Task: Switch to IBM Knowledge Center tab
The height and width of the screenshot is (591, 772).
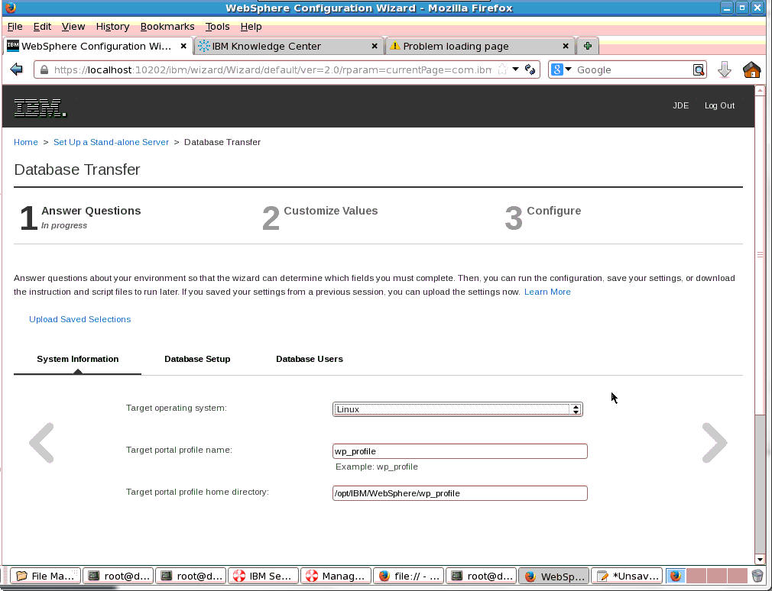Action: (289, 47)
